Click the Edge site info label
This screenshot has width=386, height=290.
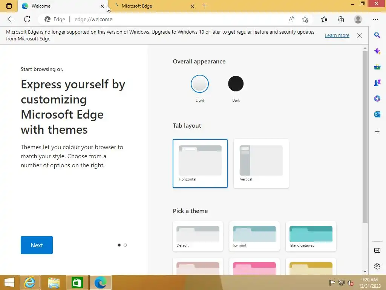(55, 19)
